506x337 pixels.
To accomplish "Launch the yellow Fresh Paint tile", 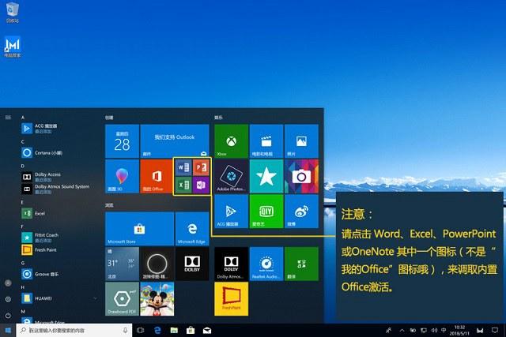I will 232,299.
